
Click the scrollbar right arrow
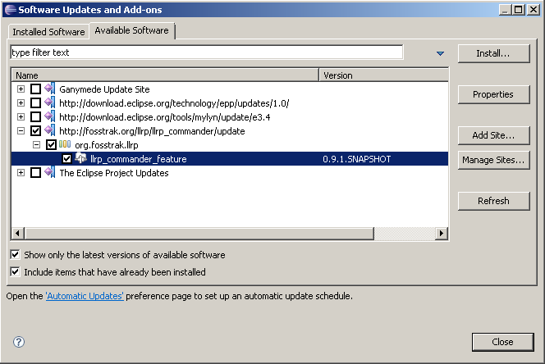[442, 233]
